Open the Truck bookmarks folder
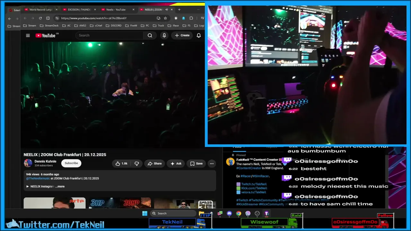411x231 pixels. click(159, 26)
